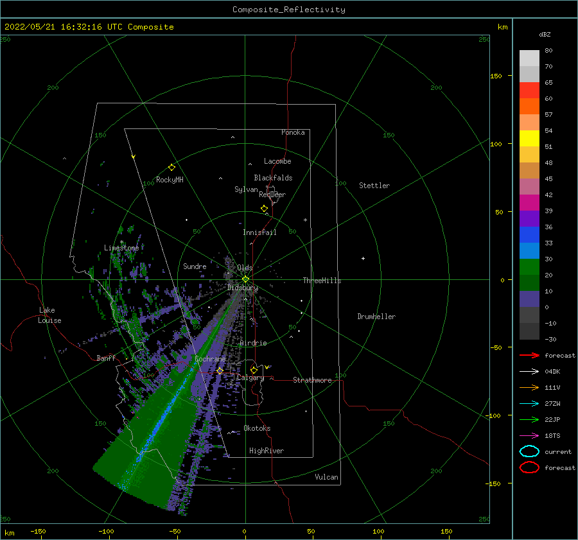Select the orange 111V arrow legend entry
Screen dimensions: 578x540
pos(529,387)
